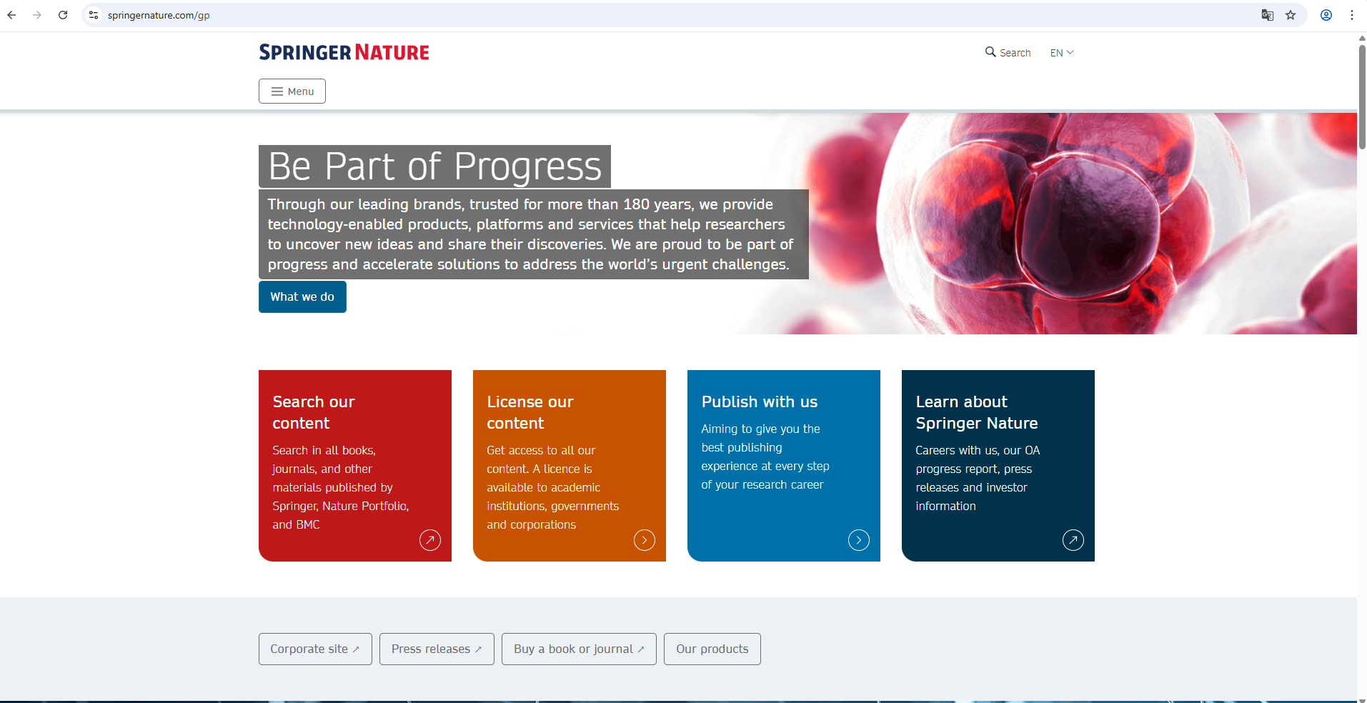Screen dimensions: 1367x703
Task: Click the What we do button
Action: pyautogui.click(x=302, y=296)
